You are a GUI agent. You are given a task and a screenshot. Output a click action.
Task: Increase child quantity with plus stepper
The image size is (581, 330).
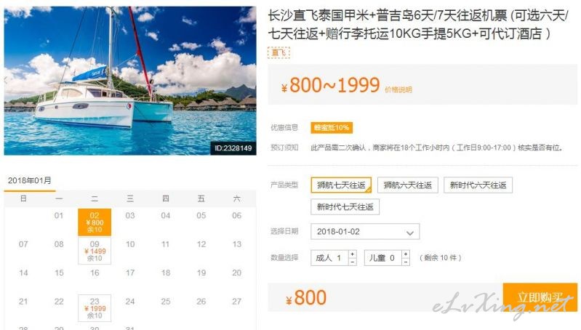click(x=406, y=254)
